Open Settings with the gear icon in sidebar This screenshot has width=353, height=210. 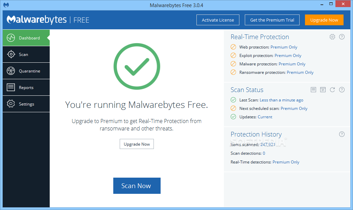click(10, 104)
